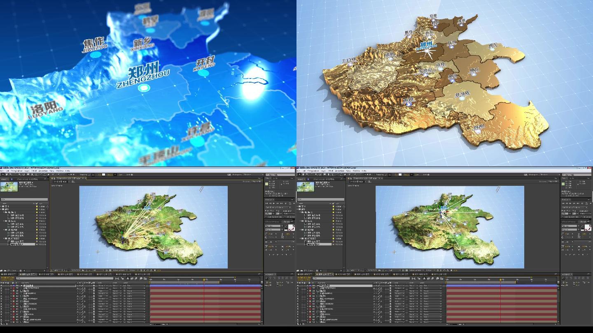Click Search Help field in right After Effects window
Screen dimensions: 593x333
(577, 175)
